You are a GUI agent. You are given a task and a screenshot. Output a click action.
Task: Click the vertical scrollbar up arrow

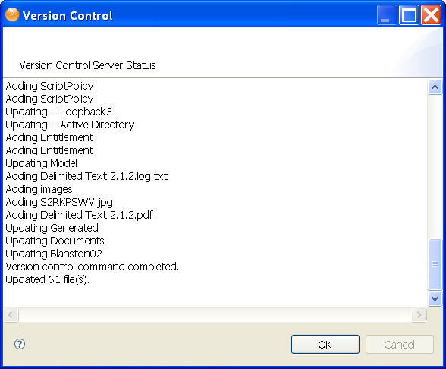pyautogui.click(x=435, y=87)
